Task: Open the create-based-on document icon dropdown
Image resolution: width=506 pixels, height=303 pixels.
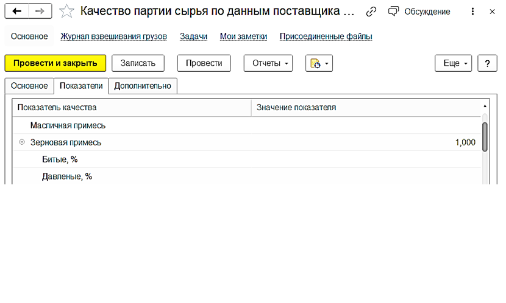Action: [319, 63]
